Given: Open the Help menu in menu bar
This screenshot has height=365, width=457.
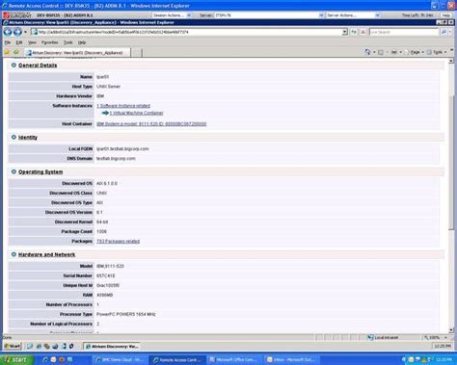Looking at the screenshot, I should [x=82, y=42].
